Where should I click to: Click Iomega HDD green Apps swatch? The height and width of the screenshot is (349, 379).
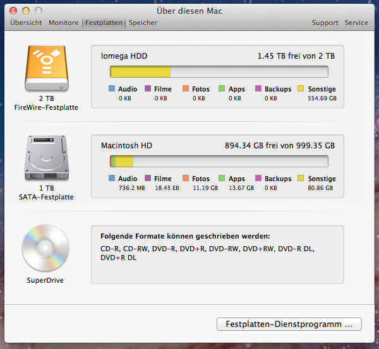tap(222, 88)
